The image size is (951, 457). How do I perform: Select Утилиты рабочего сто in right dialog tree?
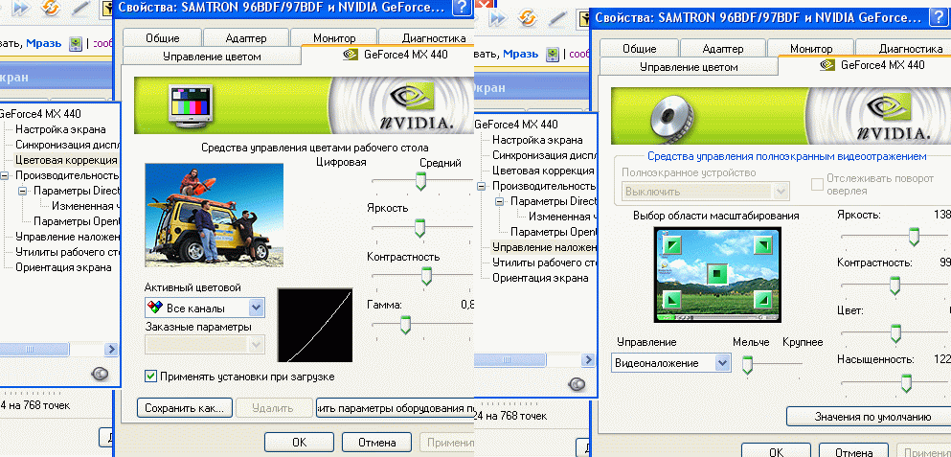(x=544, y=263)
